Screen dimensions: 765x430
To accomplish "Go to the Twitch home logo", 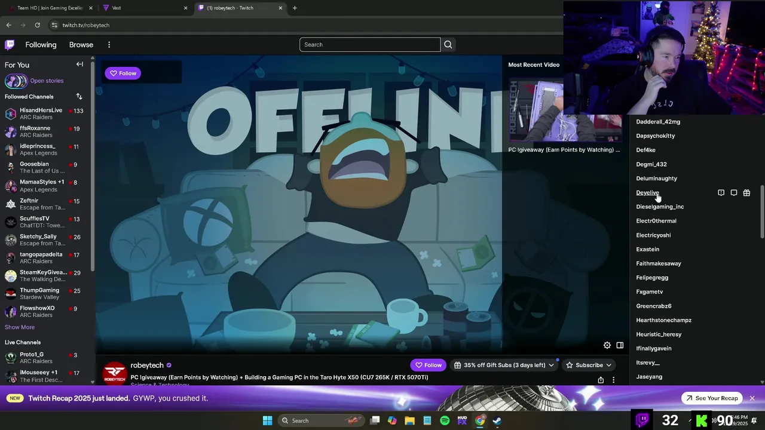I will (10, 45).
